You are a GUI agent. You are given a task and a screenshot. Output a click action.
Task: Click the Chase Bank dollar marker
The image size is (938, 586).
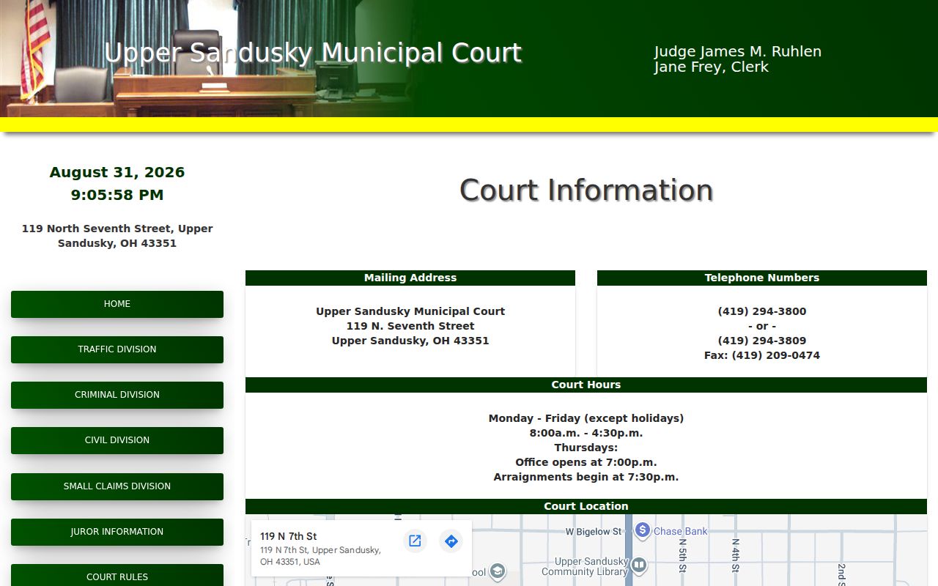(x=643, y=530)
